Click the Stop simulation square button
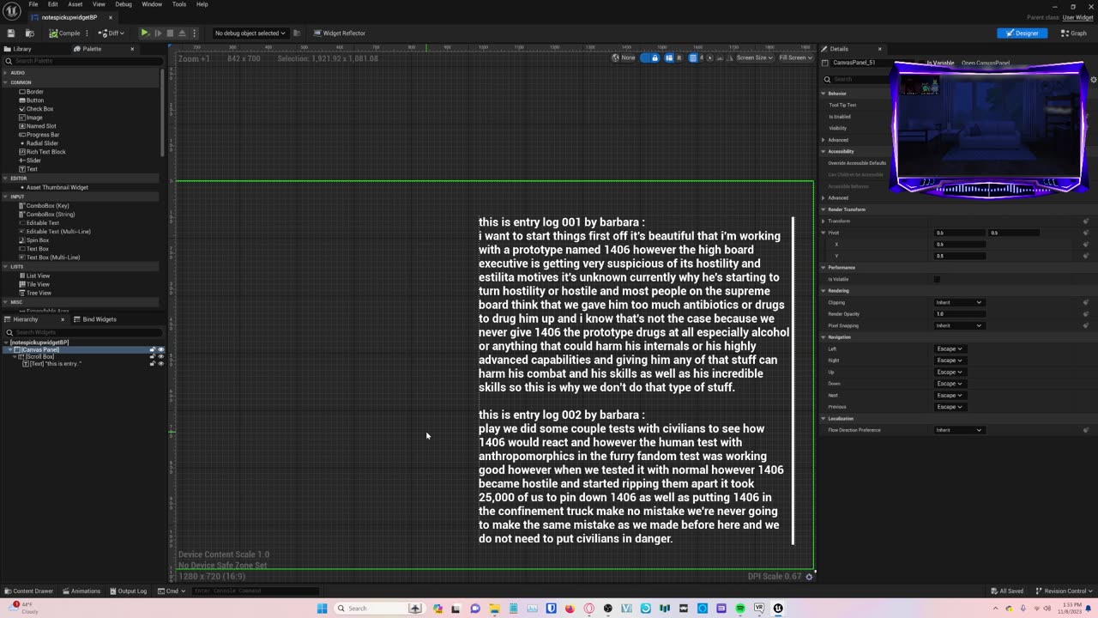This screenshot has width=1098, height=618. [x=170, y=33]
